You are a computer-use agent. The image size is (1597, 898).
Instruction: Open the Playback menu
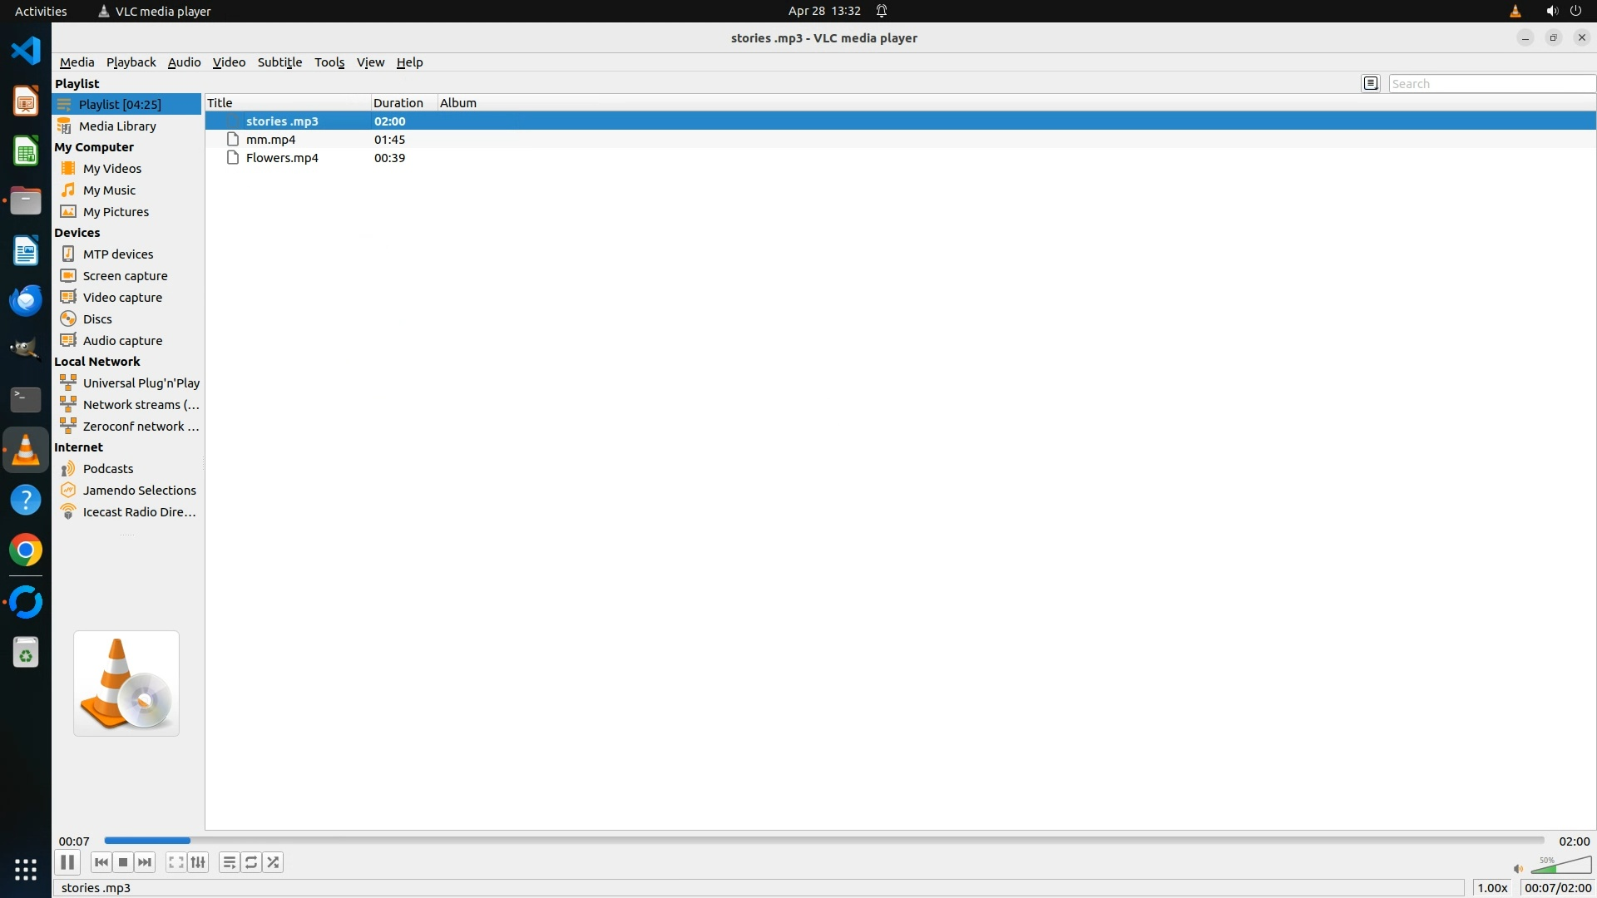pos(131,62)
